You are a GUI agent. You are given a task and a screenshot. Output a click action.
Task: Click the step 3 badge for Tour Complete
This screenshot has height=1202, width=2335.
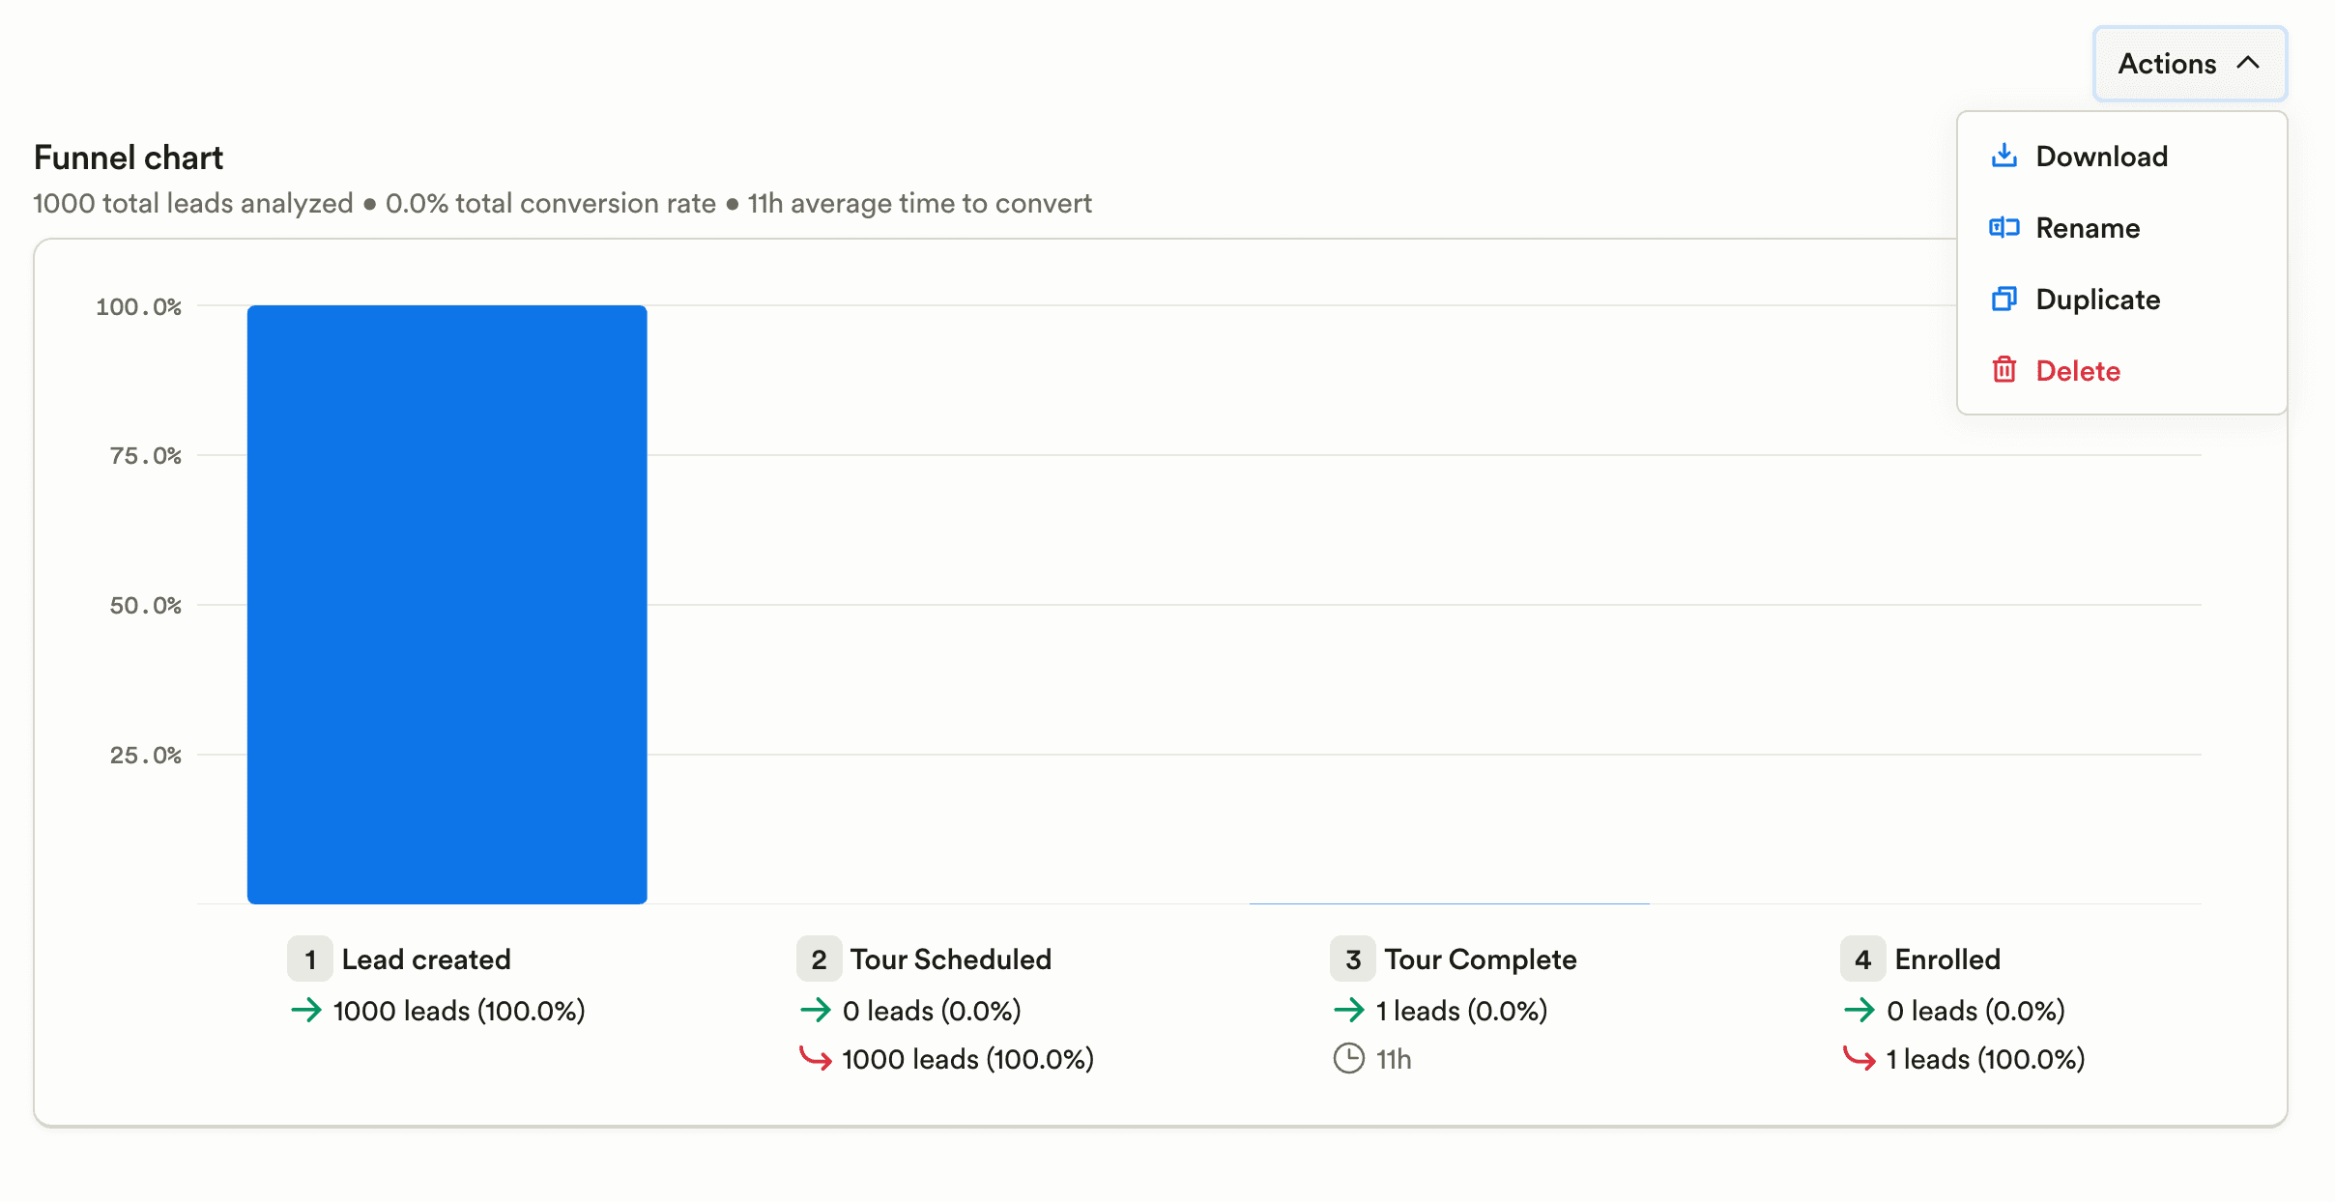1352,959
